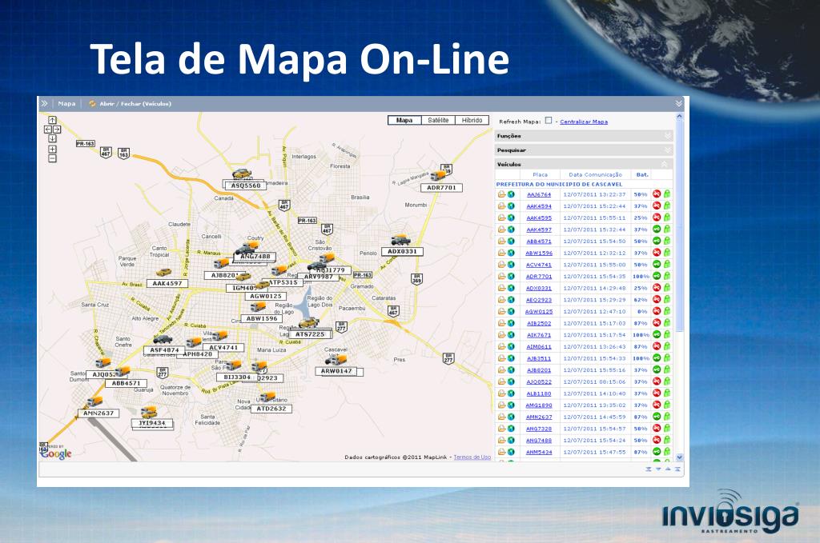The image size is (820, 543).
Task: Open folder icon for vehicle ABW1596
Action: 501,253
